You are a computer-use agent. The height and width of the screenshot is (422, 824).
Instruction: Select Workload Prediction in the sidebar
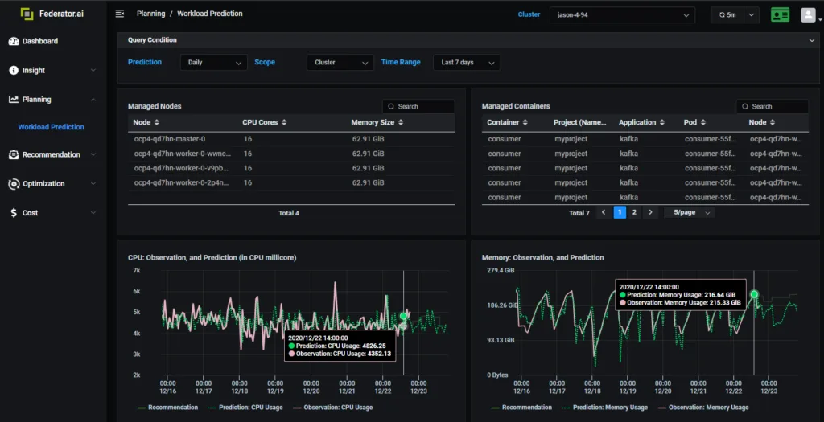(x=51, y=127)
